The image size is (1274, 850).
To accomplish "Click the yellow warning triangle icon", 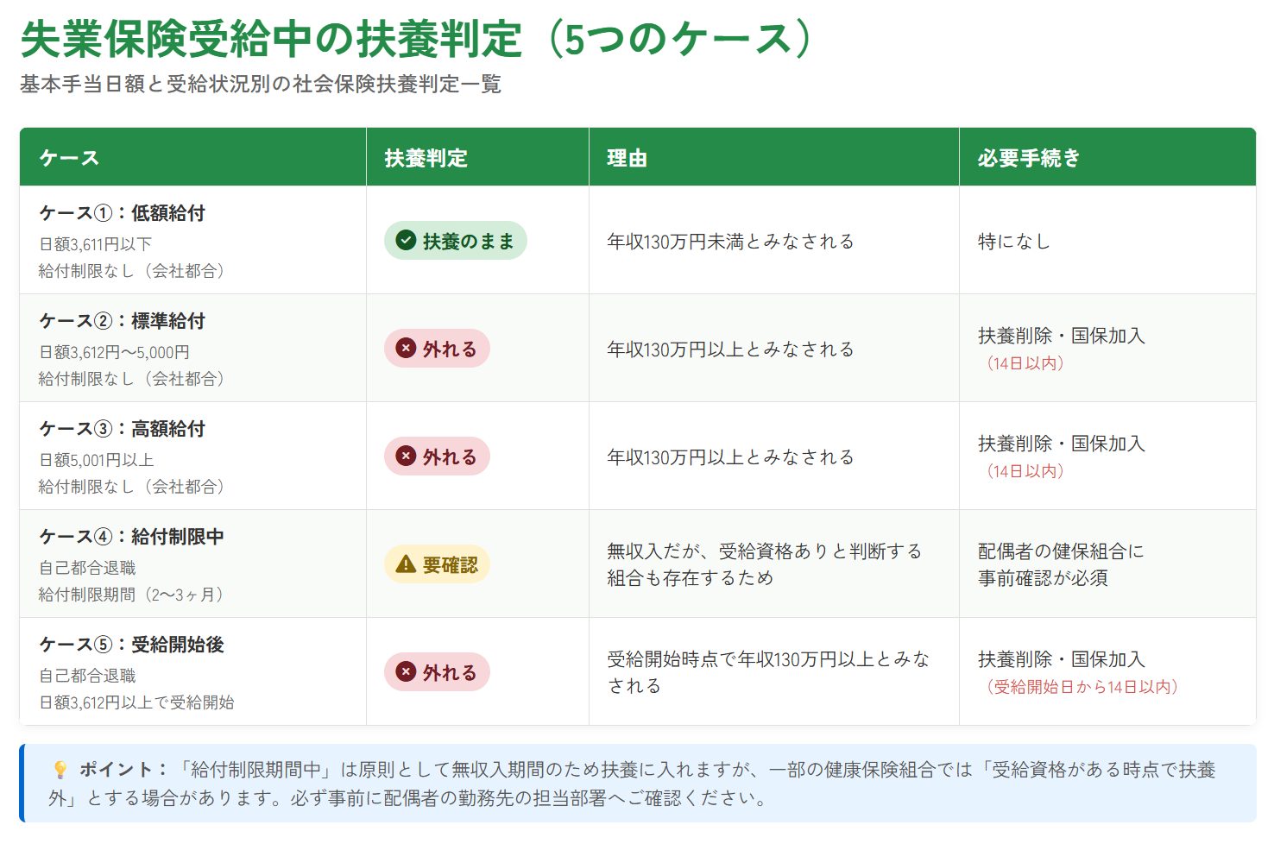I will click(x=406, y=564).
